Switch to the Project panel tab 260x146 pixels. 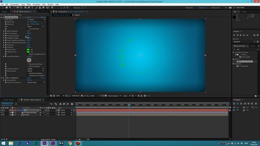click(4, 12)
